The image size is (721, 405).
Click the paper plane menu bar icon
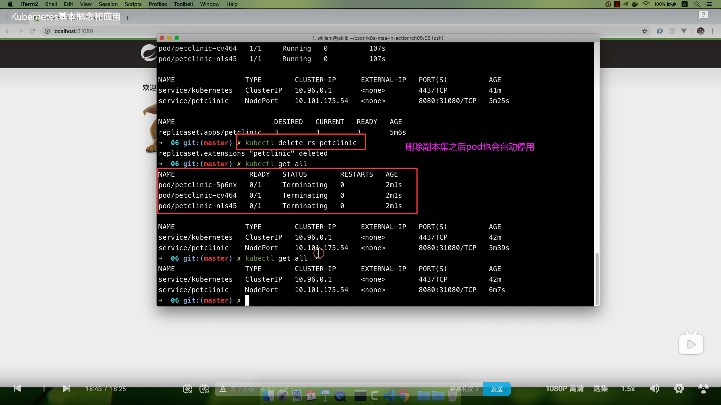click(x=626, y=4)
